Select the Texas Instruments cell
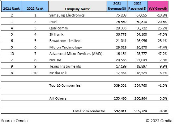 [65, 66]
